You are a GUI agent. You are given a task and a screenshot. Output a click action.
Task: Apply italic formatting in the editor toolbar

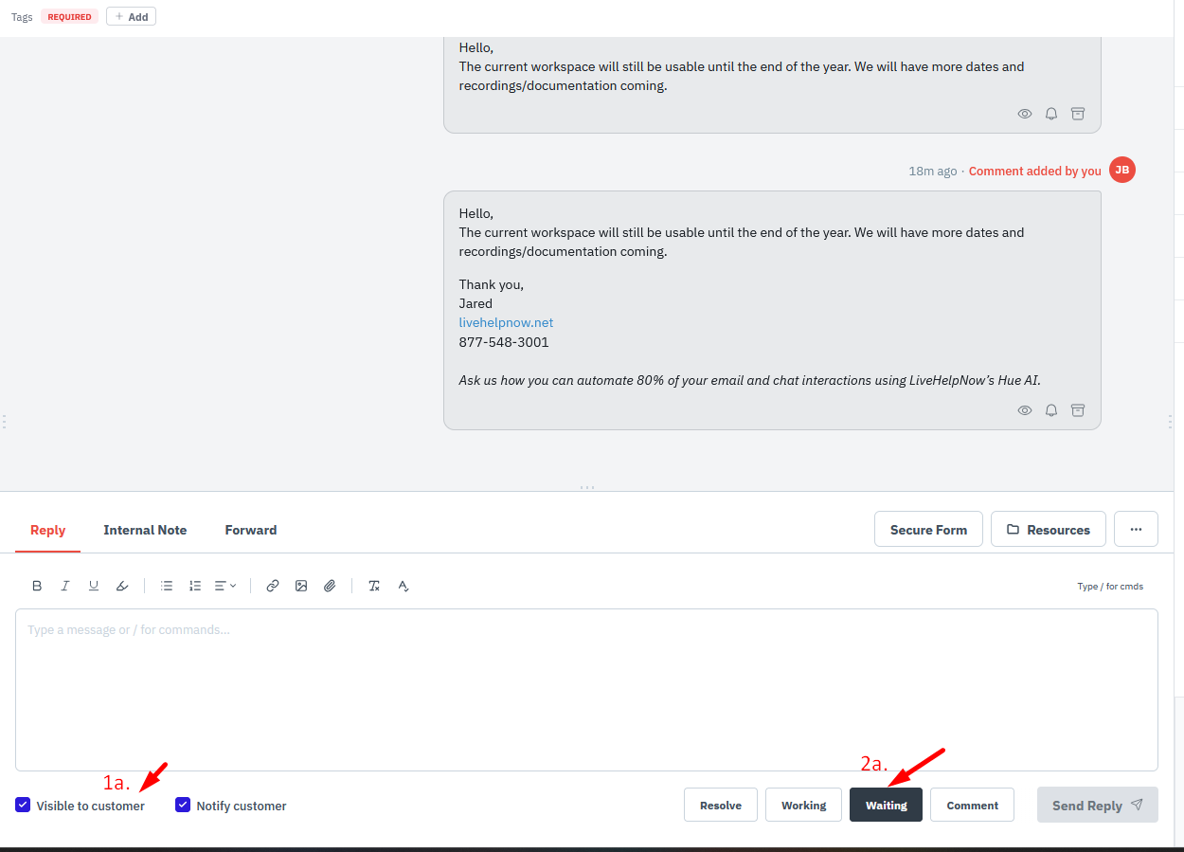point(65,586)
